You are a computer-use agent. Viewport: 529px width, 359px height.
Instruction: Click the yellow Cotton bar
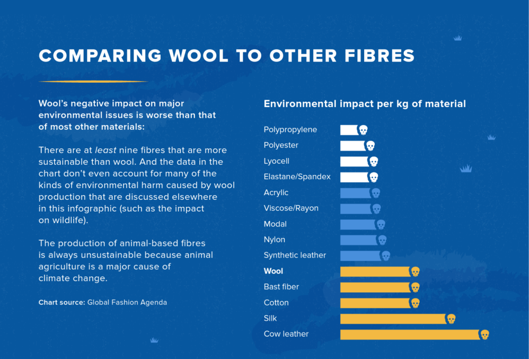375,303
